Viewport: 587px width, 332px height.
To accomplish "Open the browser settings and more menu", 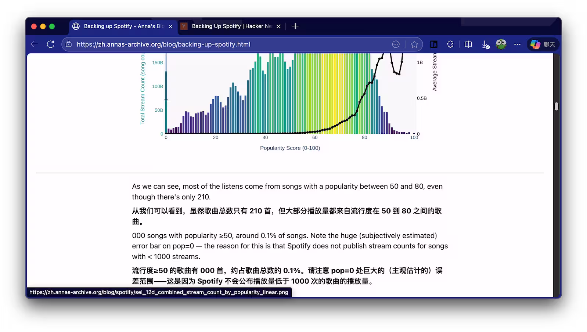I will pos(517,44).
